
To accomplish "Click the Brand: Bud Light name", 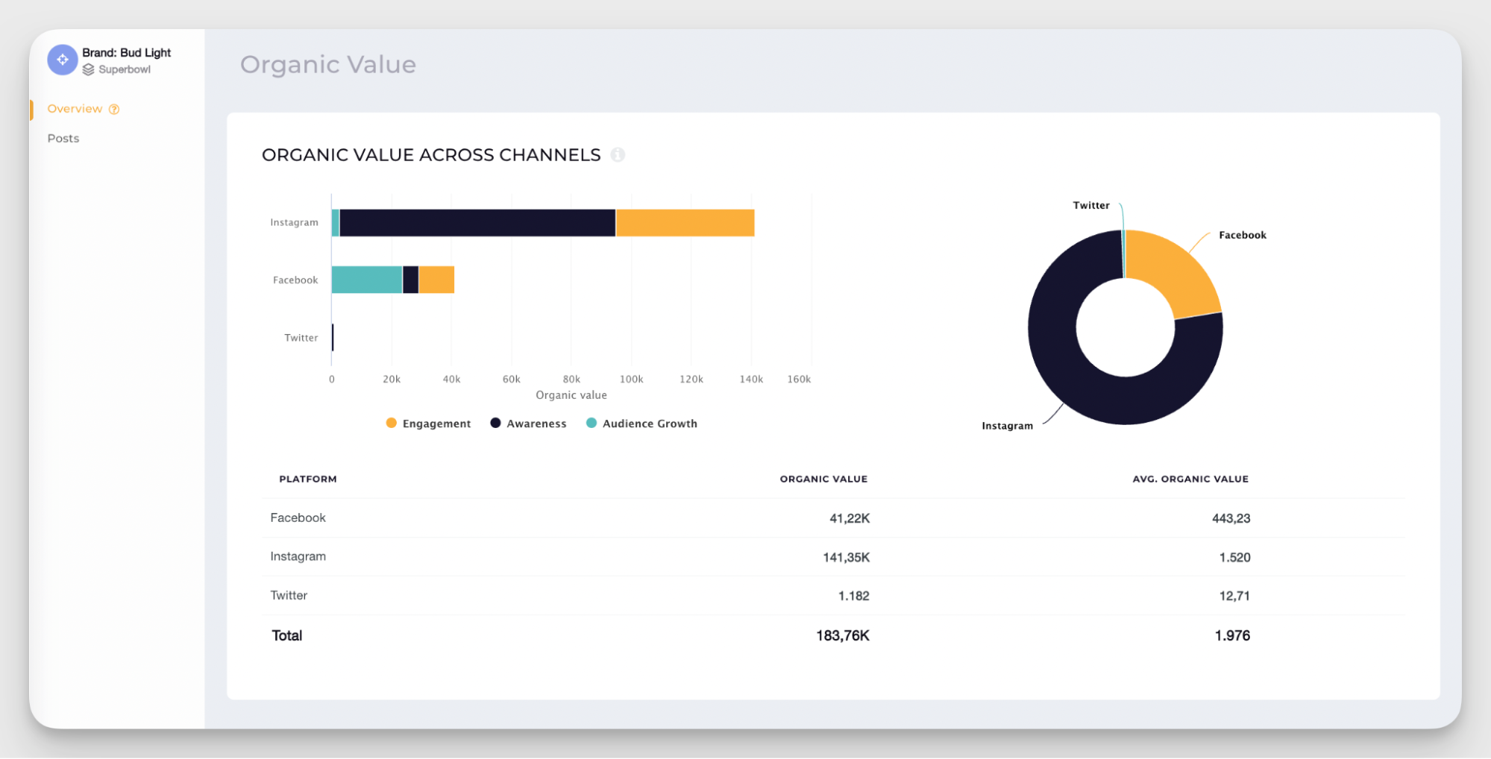I will [126, 52].
